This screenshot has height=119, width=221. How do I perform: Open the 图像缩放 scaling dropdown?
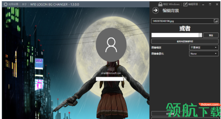point(204,48)
